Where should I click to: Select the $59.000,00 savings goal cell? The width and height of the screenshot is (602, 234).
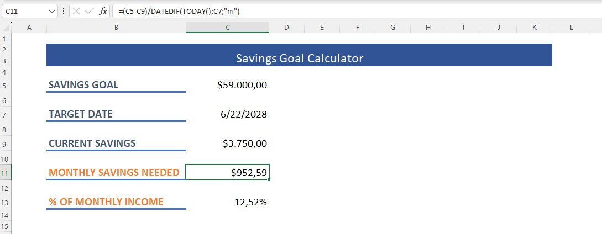coord(227,85)
